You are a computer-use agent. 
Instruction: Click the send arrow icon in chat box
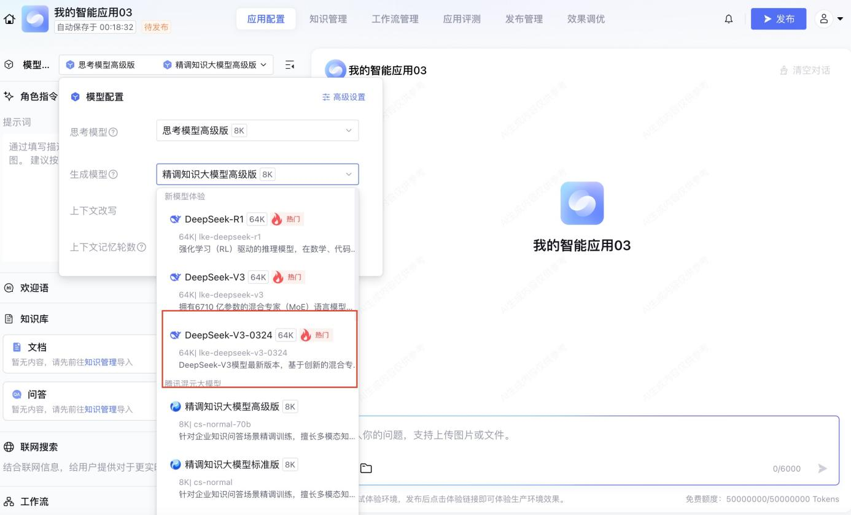point(822,468)
